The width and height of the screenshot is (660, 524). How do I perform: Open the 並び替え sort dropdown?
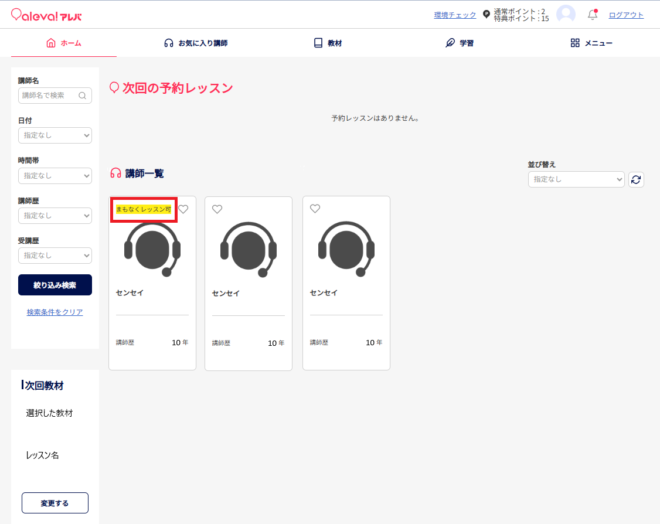click(x=576, y=179)
